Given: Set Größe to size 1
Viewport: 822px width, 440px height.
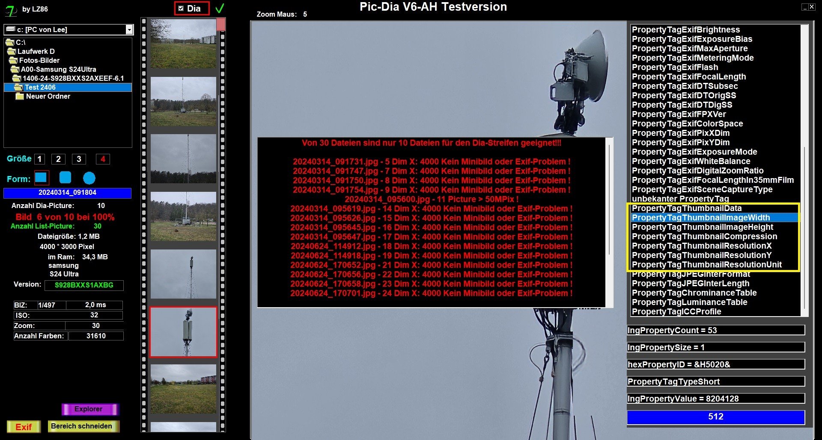Looking at the screenshot, I should click(x=39, y=159).
